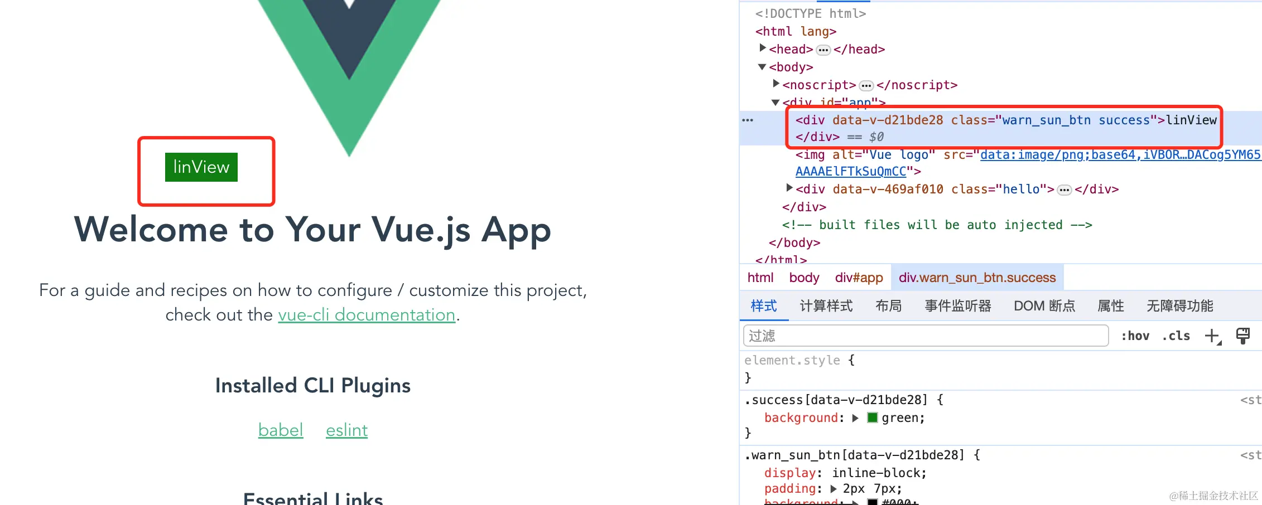Image resolution: width=1262 pixels, height=505 pixels.
Task: Open the 事件监听器 tab
Action: click(x=958, y=306)
